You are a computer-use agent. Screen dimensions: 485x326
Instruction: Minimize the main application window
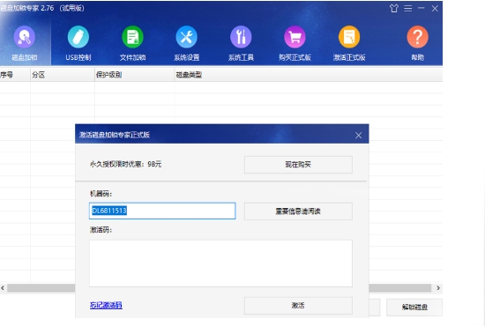(421, 8)
